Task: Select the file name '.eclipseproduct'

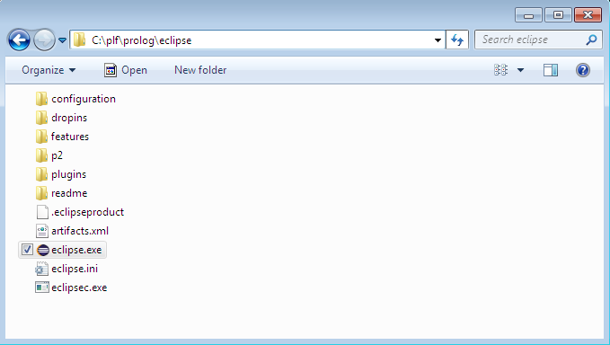Action: 87,212
